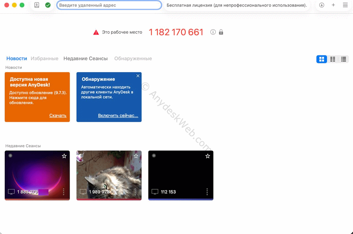Click the Это рабочее место label
This screenshot has width=353, height=234.
122,32
